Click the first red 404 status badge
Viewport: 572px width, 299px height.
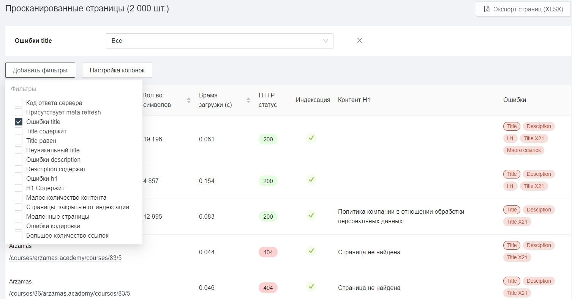point(268,252)
